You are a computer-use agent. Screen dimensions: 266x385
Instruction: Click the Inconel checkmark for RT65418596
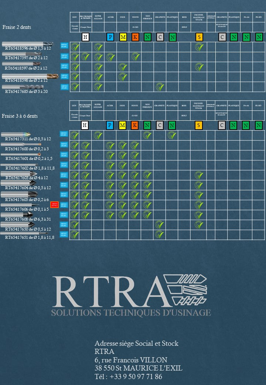pos(199,47)
